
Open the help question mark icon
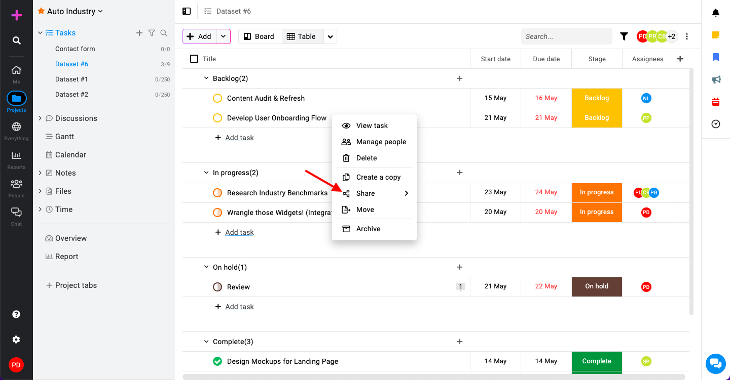pos(16,314)
